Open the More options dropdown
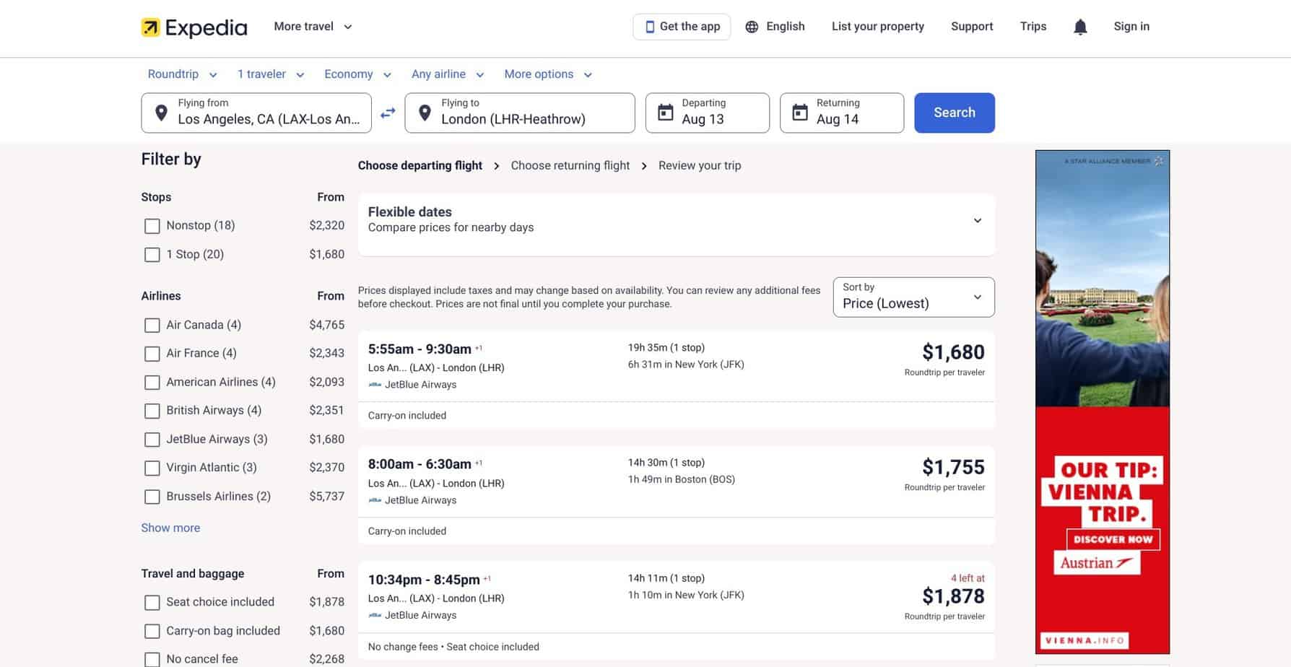The height and width of the screenshot is (667, 1291). pos(548,74)
